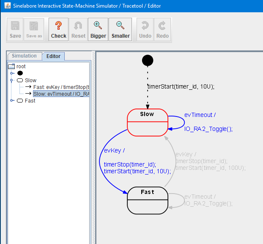Screen dimensions: 263x244
Task: Collapse the Slow node in tree
Action: click(12, 80)
